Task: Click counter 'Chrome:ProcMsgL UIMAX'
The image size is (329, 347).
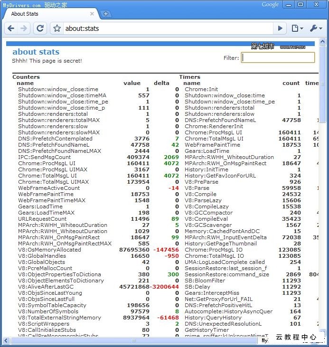Action: [53, 169]
